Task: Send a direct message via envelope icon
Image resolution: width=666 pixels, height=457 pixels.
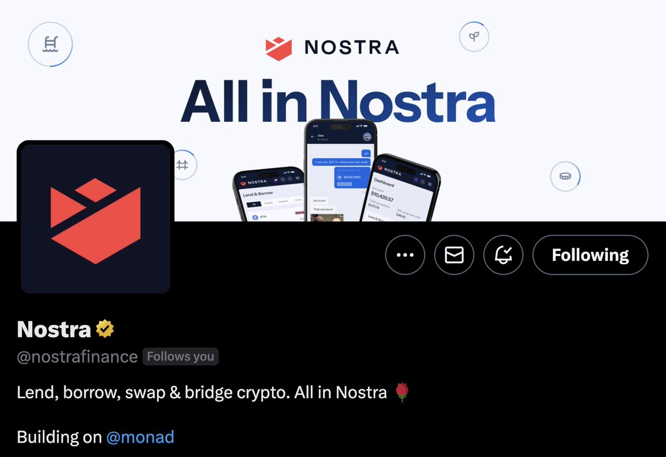Action: click(x=454, y=255)
